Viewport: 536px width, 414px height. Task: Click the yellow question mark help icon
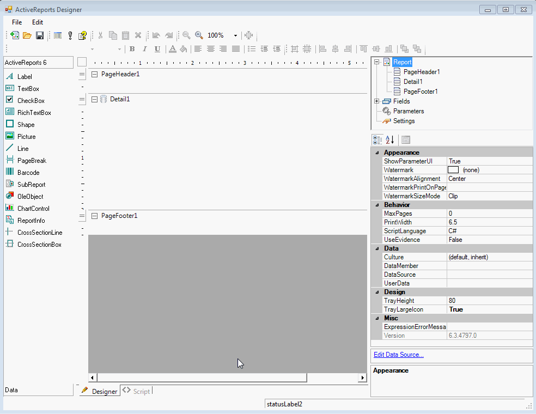pyautogui.click(x=82, y=35)
